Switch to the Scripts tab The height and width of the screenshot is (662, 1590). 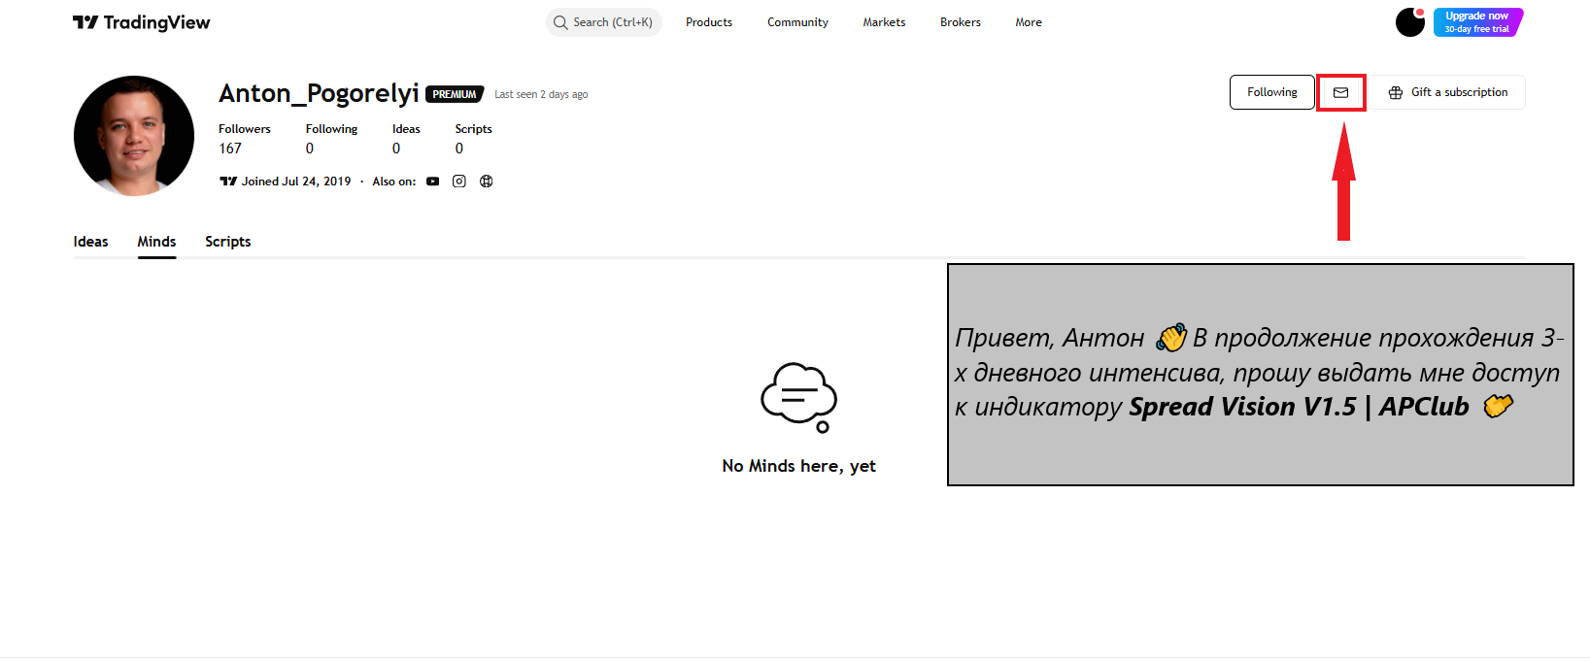point(227,242)
